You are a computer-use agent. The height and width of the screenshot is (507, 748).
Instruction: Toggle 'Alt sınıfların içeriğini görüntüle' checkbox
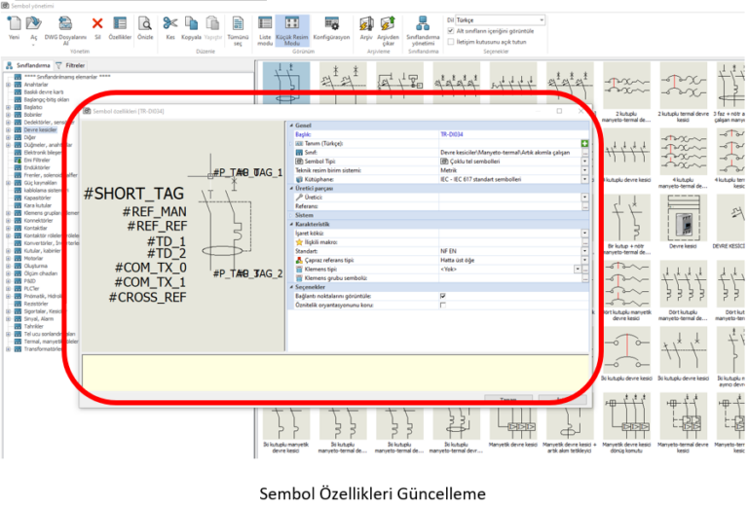point(451,31)
